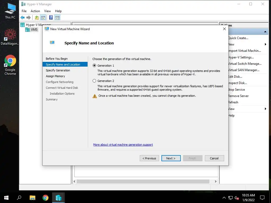271x203 pixels.
Task: Click Quick Create... in Actions pane
Action: point(238,38)
